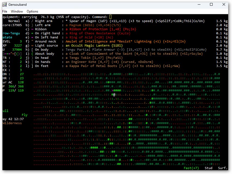Screen dimensions: 232x174
Task: Open the File menu
Action: (x=5, y=11)
